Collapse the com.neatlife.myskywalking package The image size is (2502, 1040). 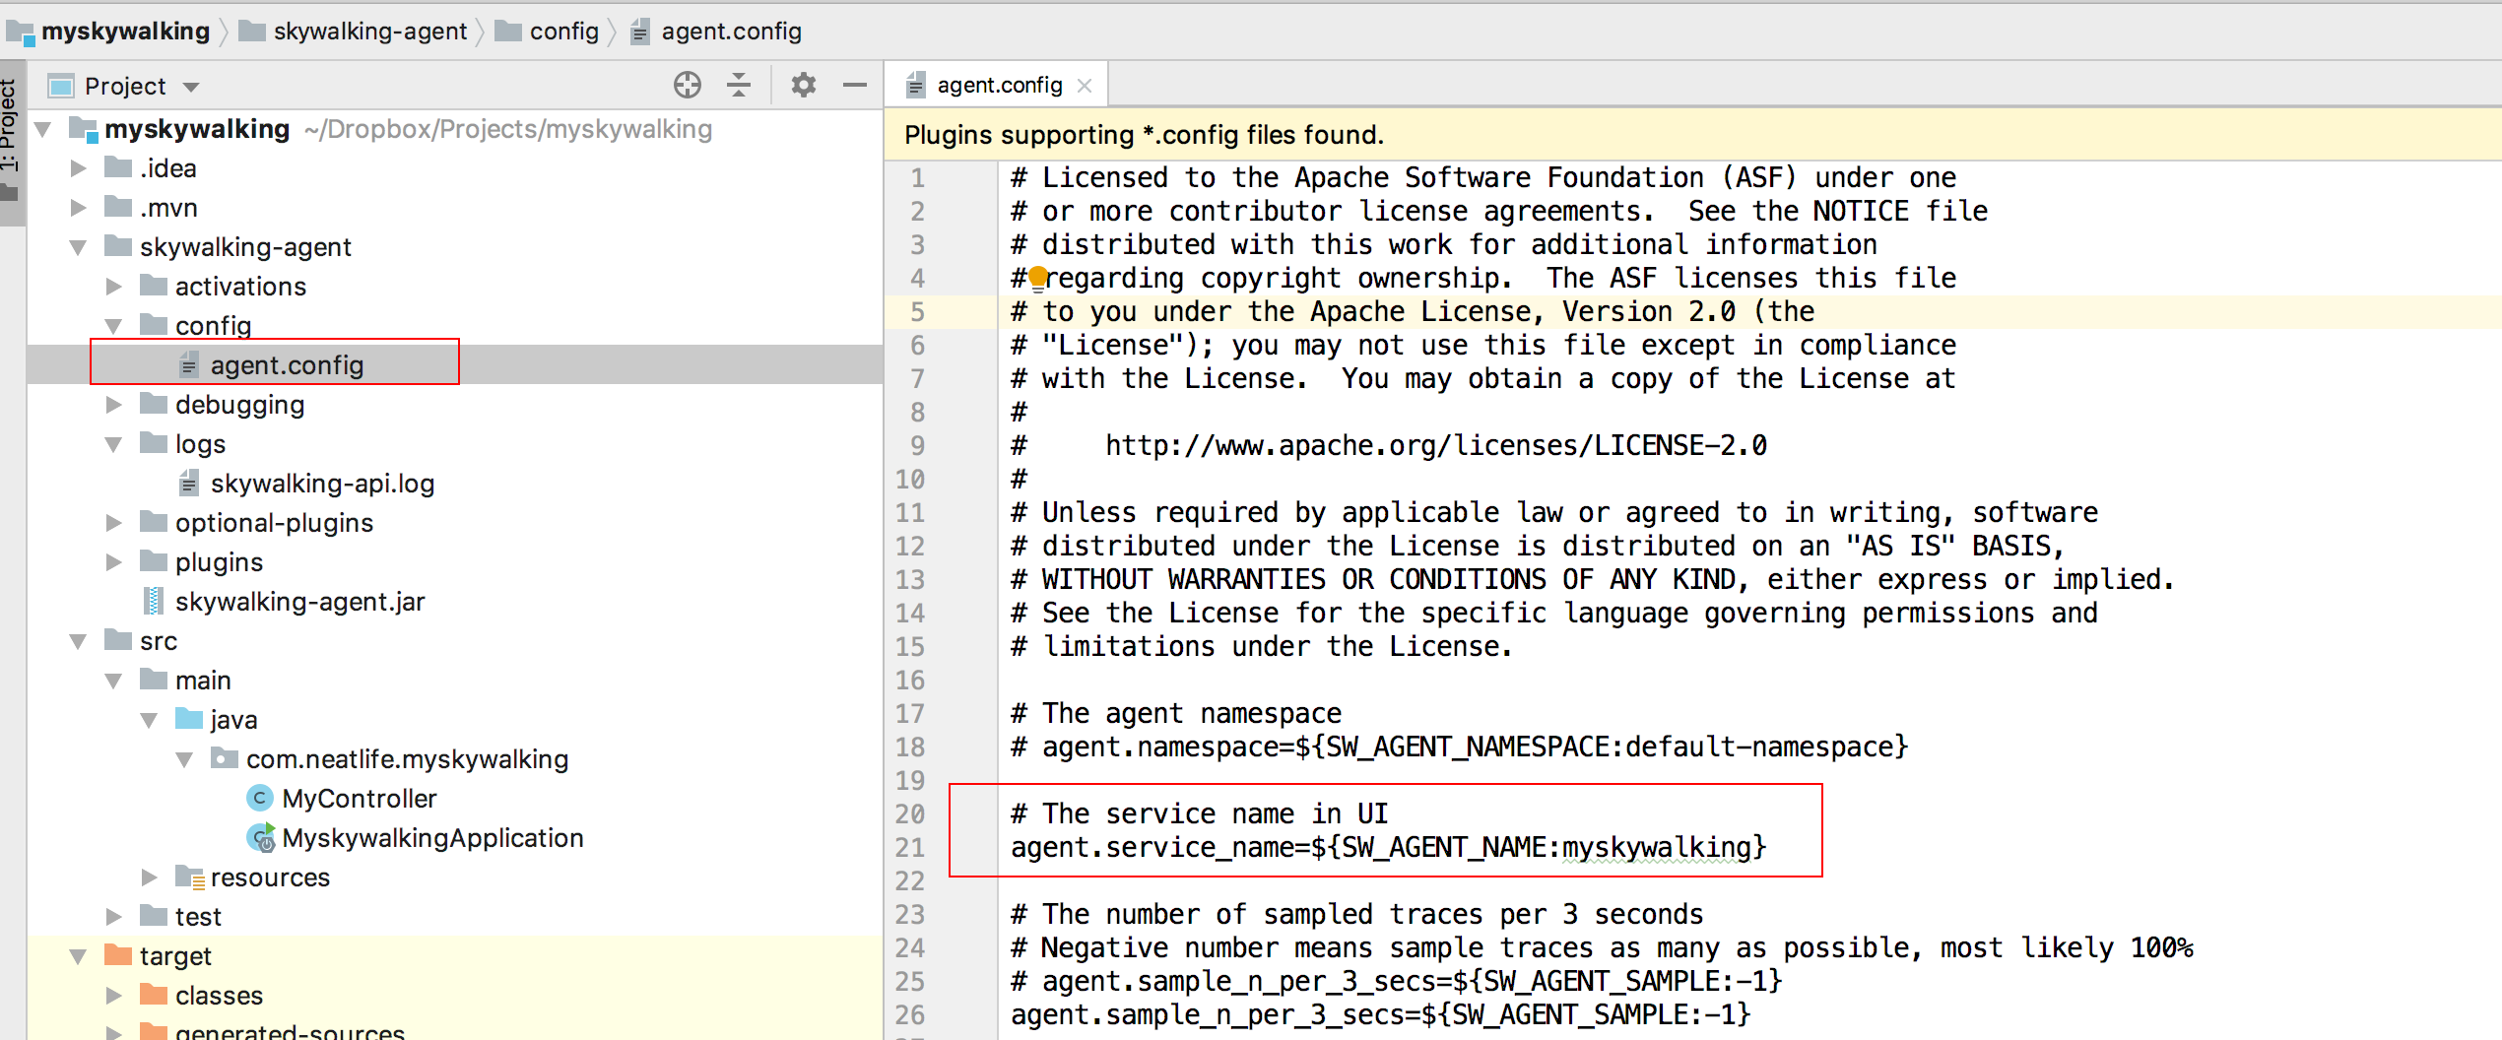pyautogui.click(x=185, y=759)
